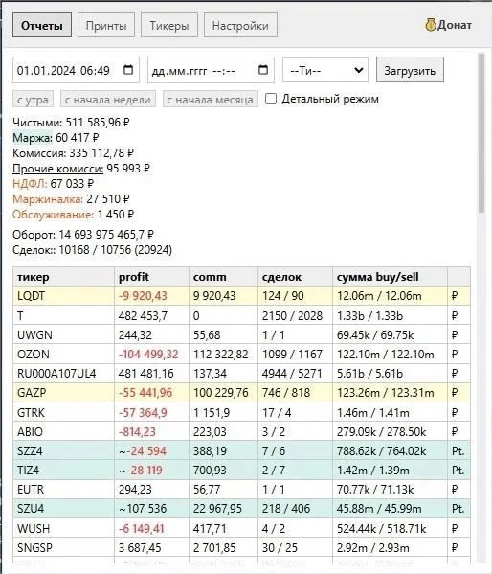Open calendar picker for empty end date
Screen dimensions: 492x574
263,70
